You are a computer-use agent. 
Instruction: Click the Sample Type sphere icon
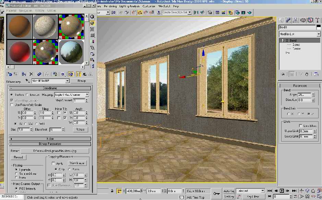tap(92, 17)
